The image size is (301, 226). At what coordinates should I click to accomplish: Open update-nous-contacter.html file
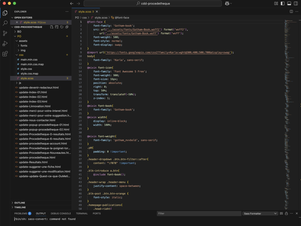coord(37,120)
